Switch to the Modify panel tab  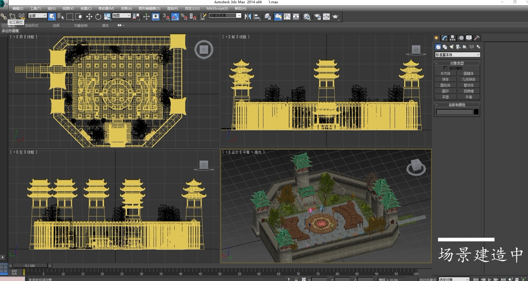(445, 38)
